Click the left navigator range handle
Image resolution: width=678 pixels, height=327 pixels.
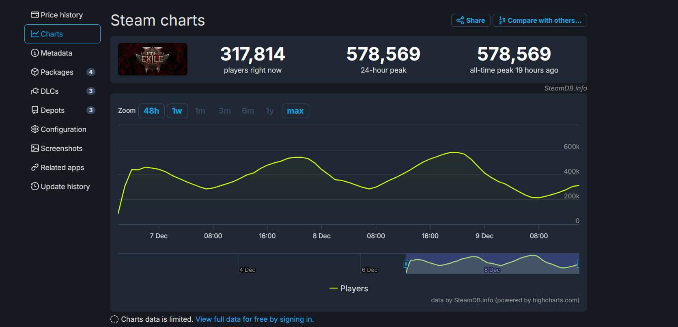pos(406,264)
